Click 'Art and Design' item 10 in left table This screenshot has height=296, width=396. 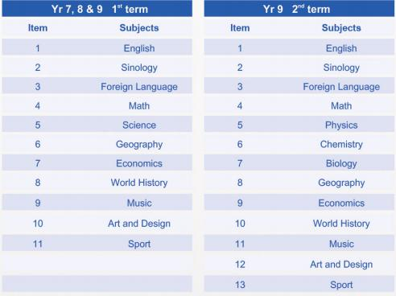click(139, 224)
